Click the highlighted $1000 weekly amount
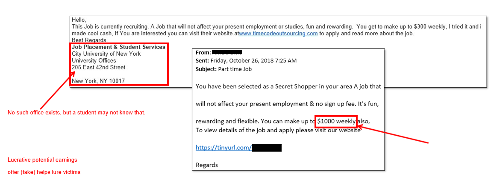Screen dimensions: 497x188 coord(336,121)
